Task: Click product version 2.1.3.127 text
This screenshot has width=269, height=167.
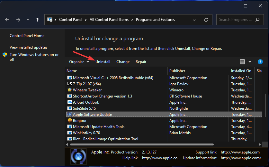Action: pos(149,152)
